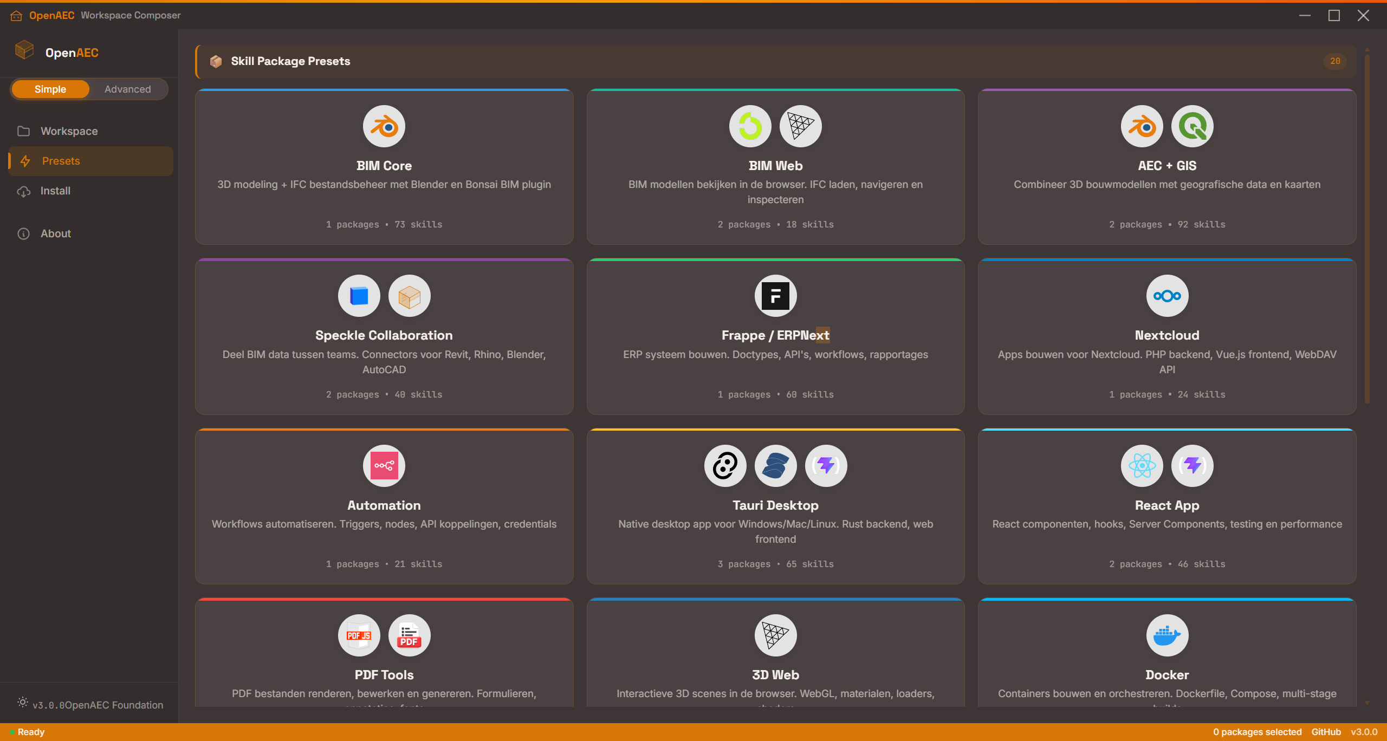Screen dimensions: 1387x741
Task: Click "1 packages • 24 skills" text
Action: (1167, 394)
